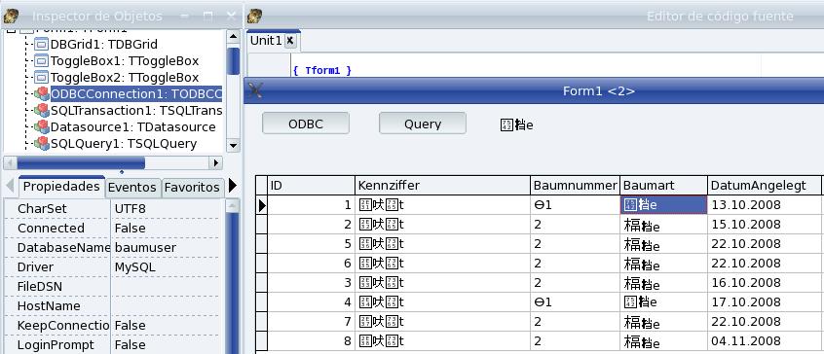Click the row selector for ID 4
The height and width of the screenshot is (354, 824).
262,302
